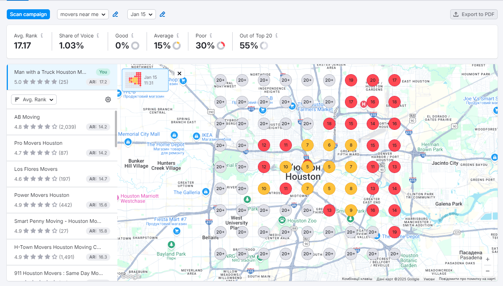The height and width of the screenshot is (286, 503).
Task: Show the info tooltip for the Good metric
Action: click(x=132, y=36)
